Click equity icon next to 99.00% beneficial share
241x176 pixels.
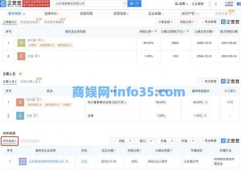point(206,102)
